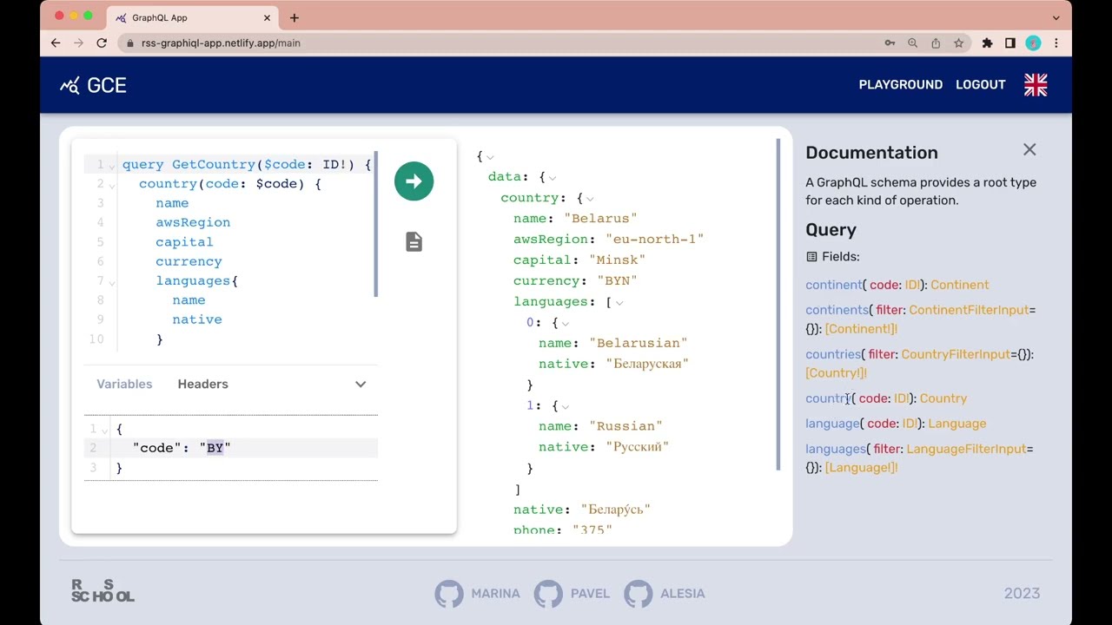Image resolution: width=1112 pixels, height=625 pixels.
Task: Open the browser side panel icon
Action: [1009, 43]
